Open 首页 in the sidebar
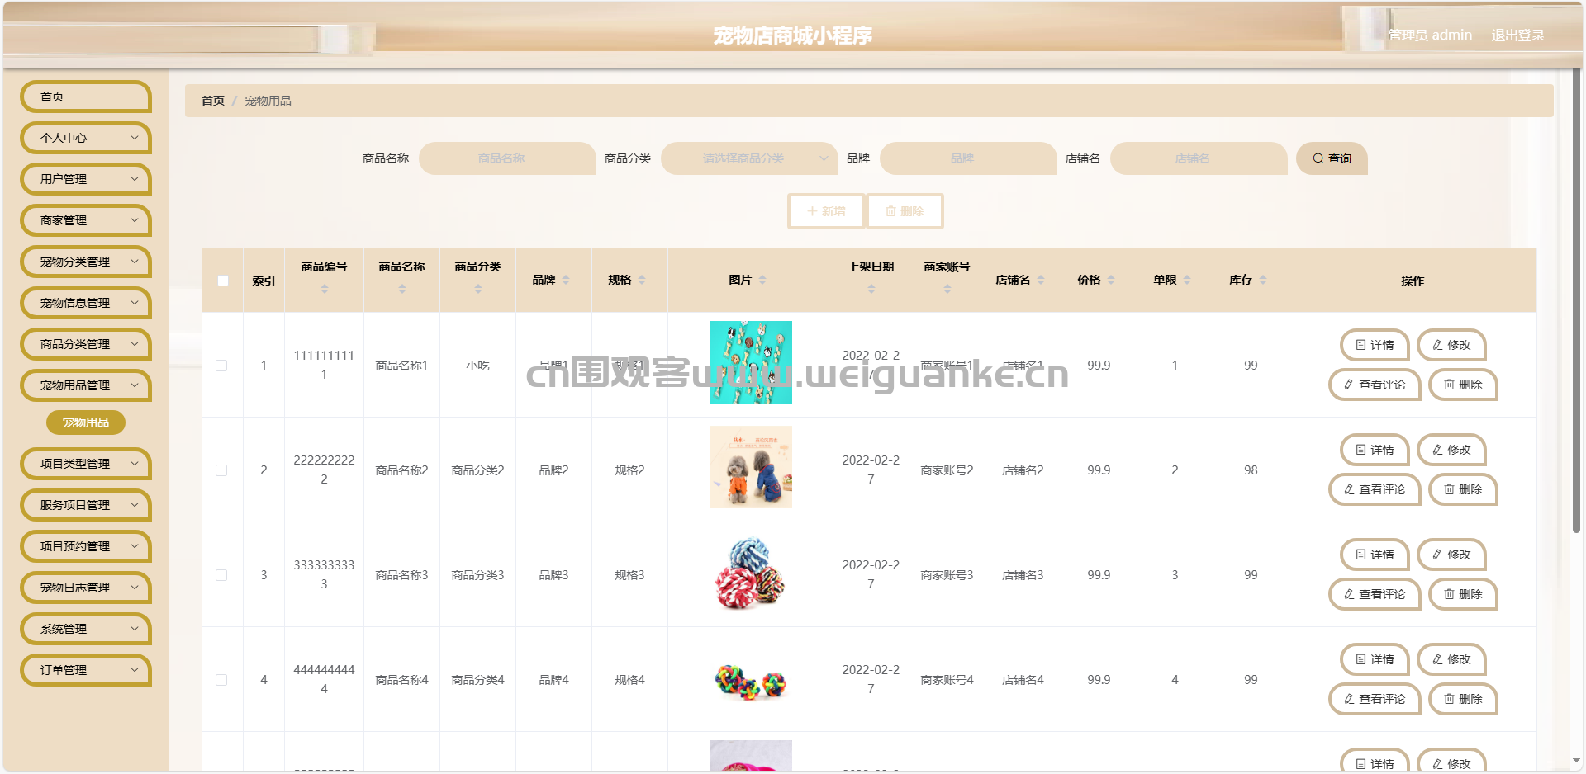1586x774 pixels. coord(86,97)
